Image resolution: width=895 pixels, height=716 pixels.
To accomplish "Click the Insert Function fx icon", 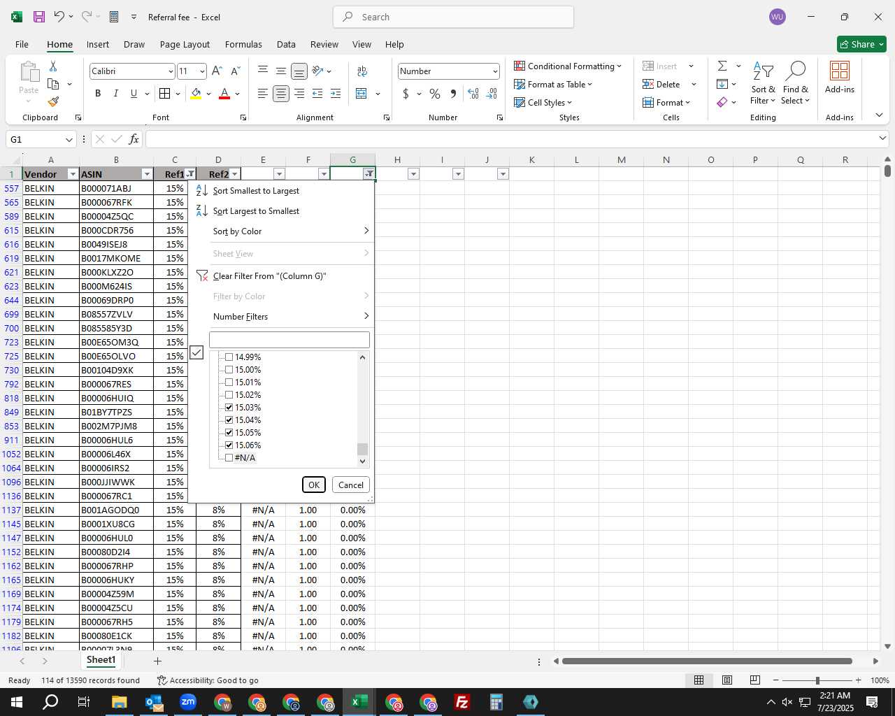I will click(x=134, y=139).
